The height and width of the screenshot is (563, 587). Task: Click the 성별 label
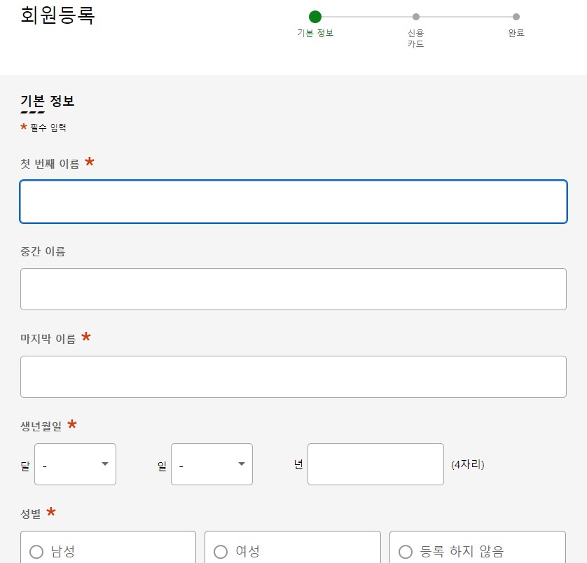31,513
